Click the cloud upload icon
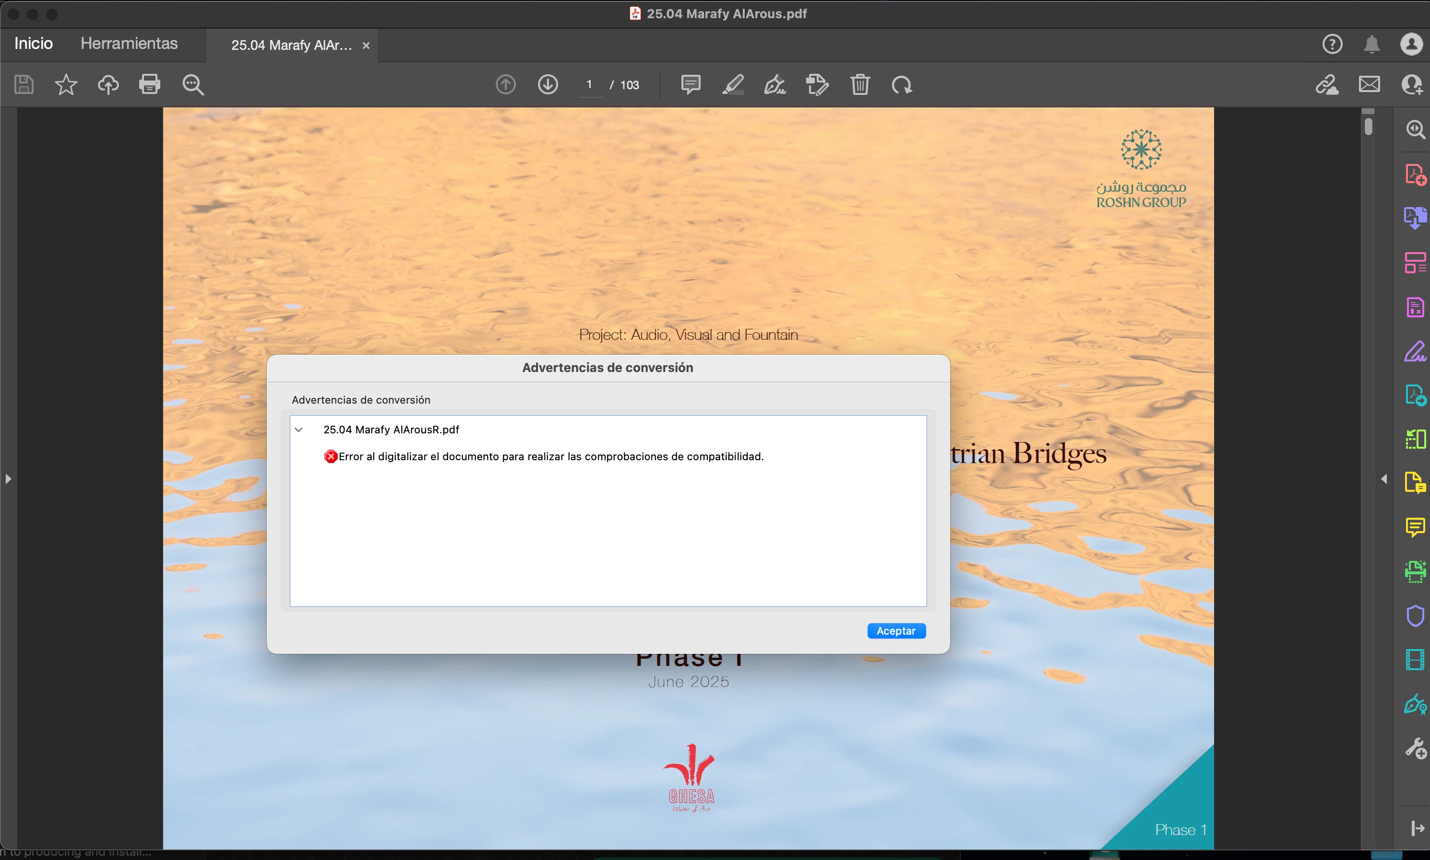1430x860 pixels. pyautogui.click(x=108, y=84)
